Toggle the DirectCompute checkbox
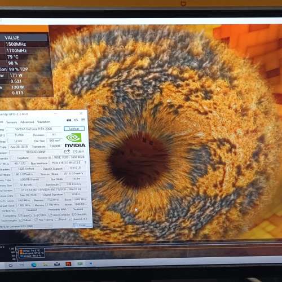Screen dimensions: 282x282 coord(50,215)
